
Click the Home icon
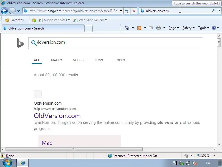pyautogui.click(x=127, y=28)
